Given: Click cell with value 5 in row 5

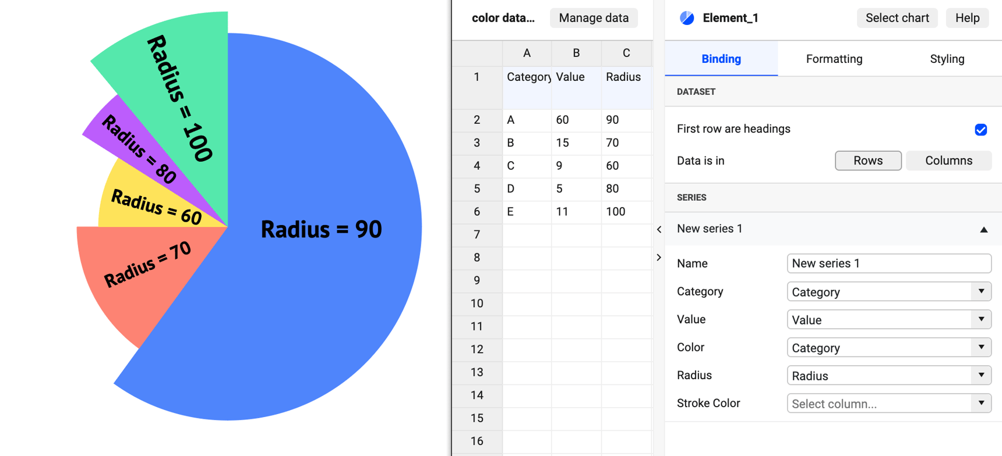Looking at the screenshot, I should coord(577,189).
